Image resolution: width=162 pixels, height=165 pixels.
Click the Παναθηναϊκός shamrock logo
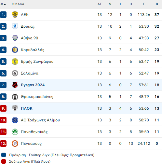click(x=15, y=132)
